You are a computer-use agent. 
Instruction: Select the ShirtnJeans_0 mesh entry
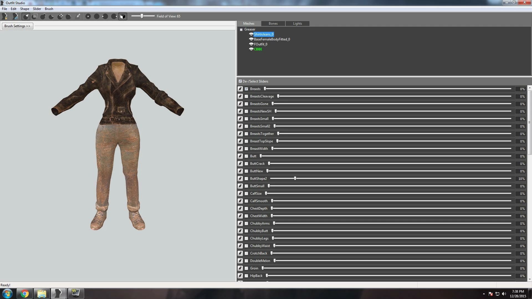click(264, 34)
